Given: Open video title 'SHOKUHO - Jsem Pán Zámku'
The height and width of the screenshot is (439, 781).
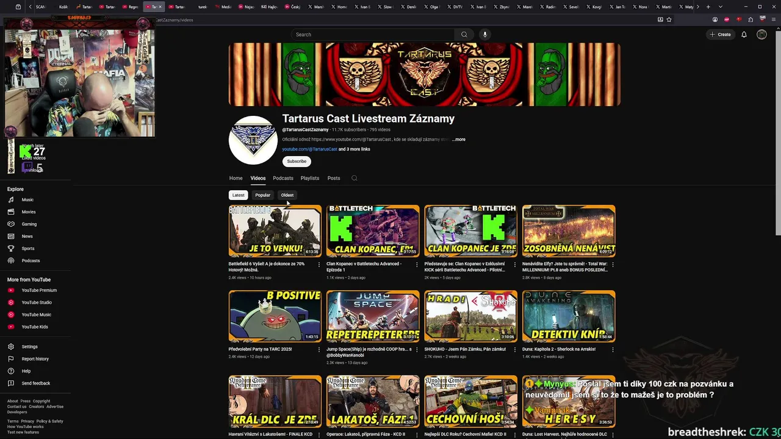Looking at the screenshot, I should click(466, 349).
